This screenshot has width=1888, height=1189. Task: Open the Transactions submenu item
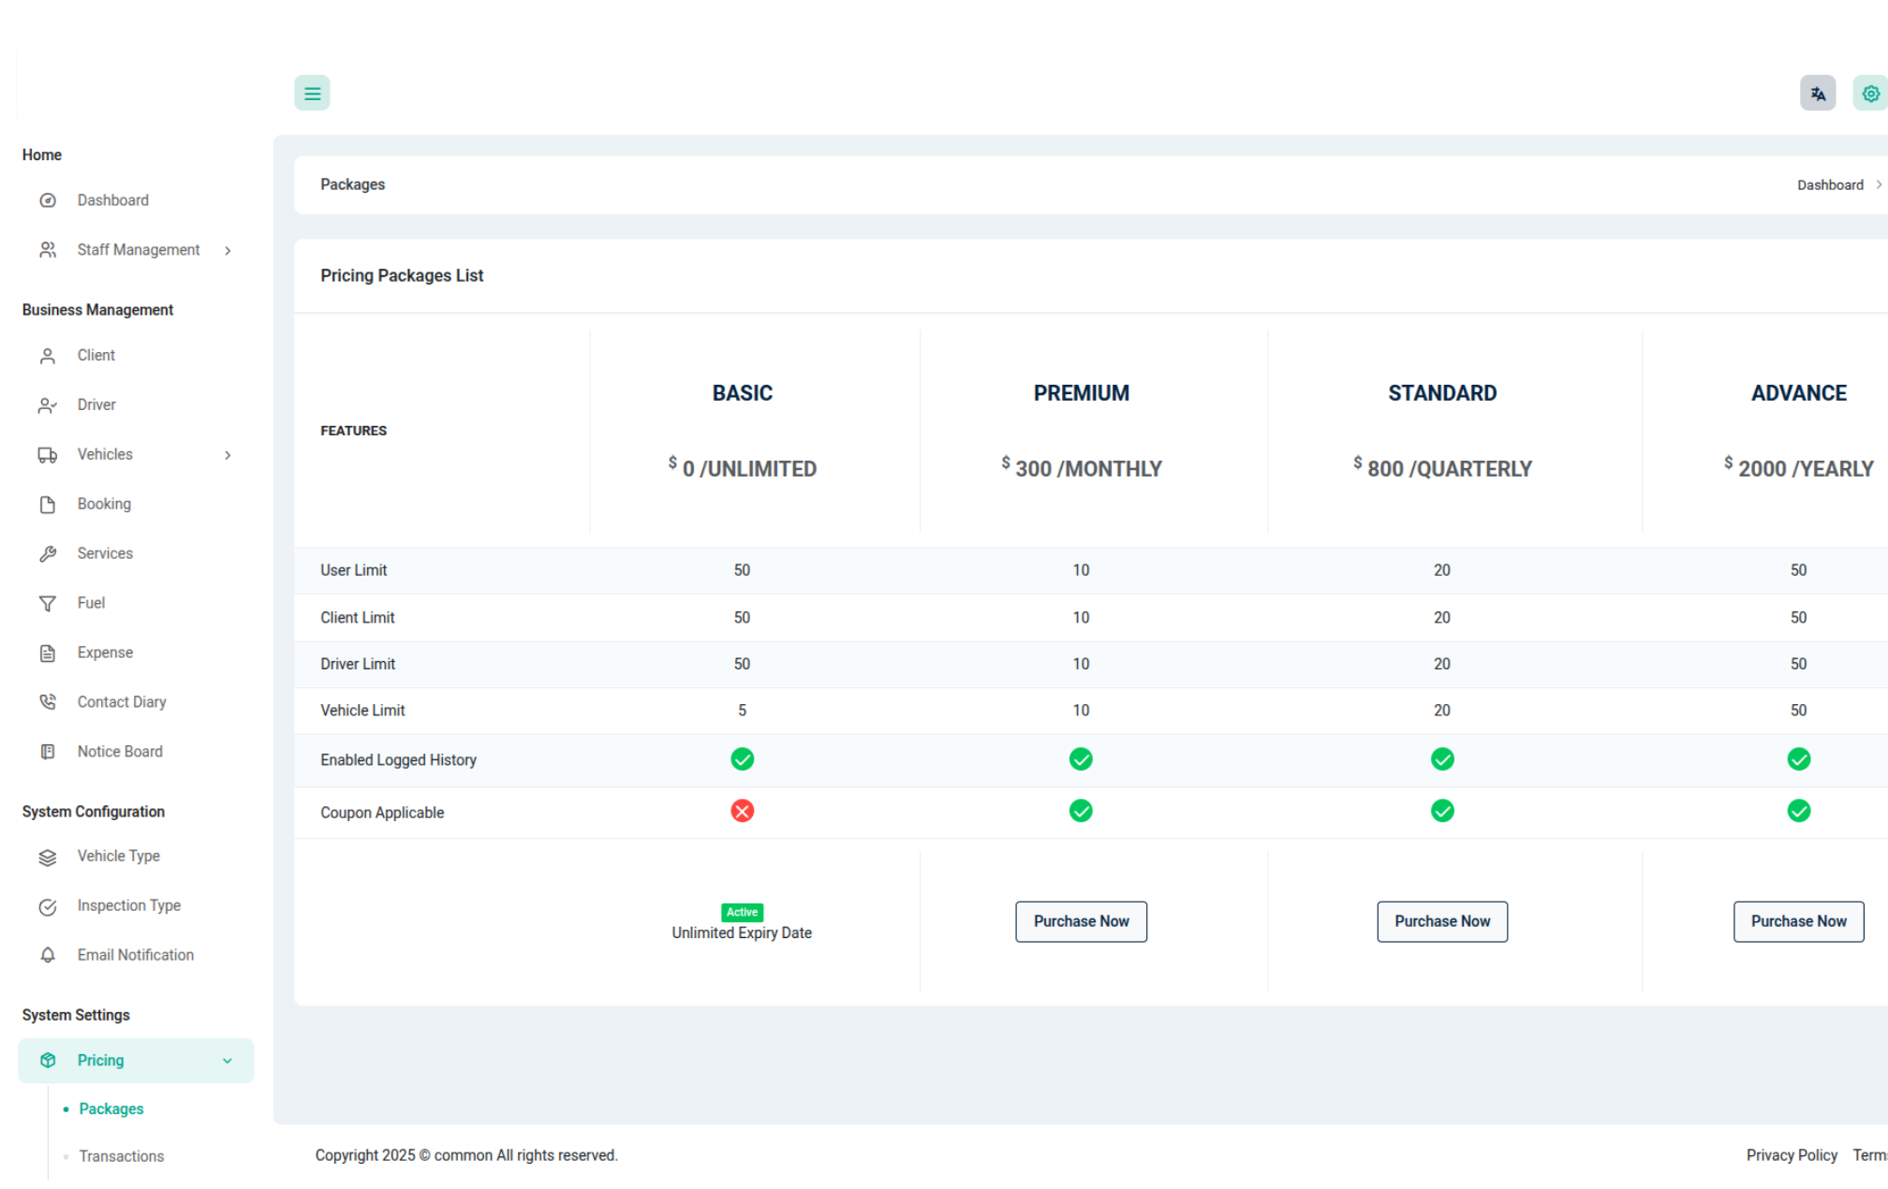pos(122,1156)
